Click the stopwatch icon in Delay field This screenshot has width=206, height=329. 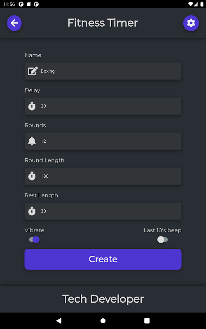tap(32, 106)
